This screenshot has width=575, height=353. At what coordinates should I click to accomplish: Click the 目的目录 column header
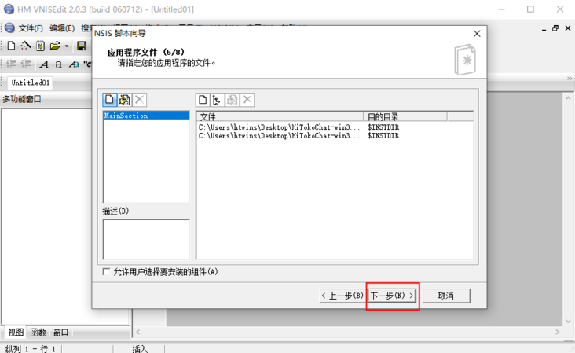pos(405,116)
